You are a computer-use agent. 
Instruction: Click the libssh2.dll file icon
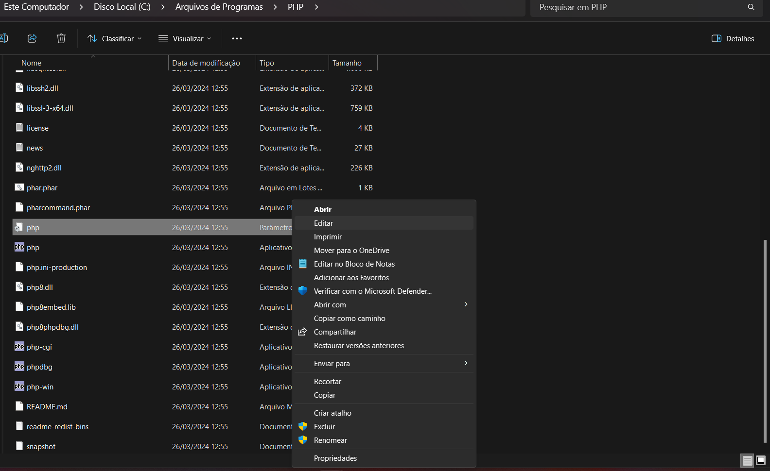19,88
